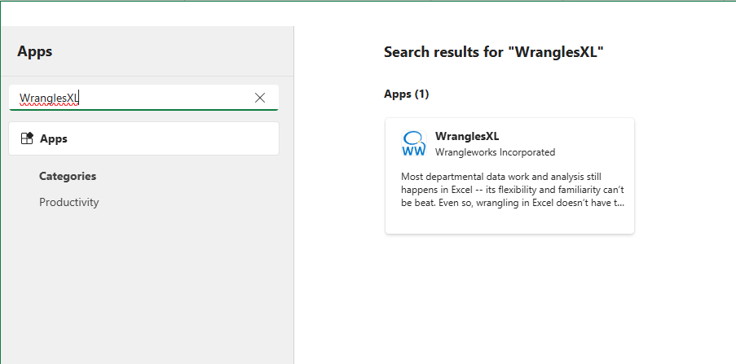Click the Wrangleworks Incorporated publisher text

tap(495, 152)
